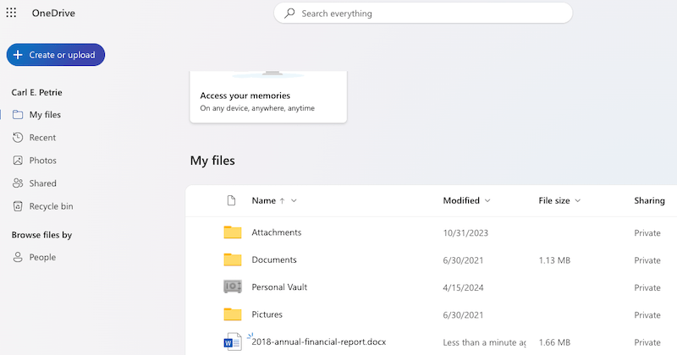Image resolution: width=677 pixels, height=355 pixels.
Task: Open the Attachments folder name
Action: (277, 232)
